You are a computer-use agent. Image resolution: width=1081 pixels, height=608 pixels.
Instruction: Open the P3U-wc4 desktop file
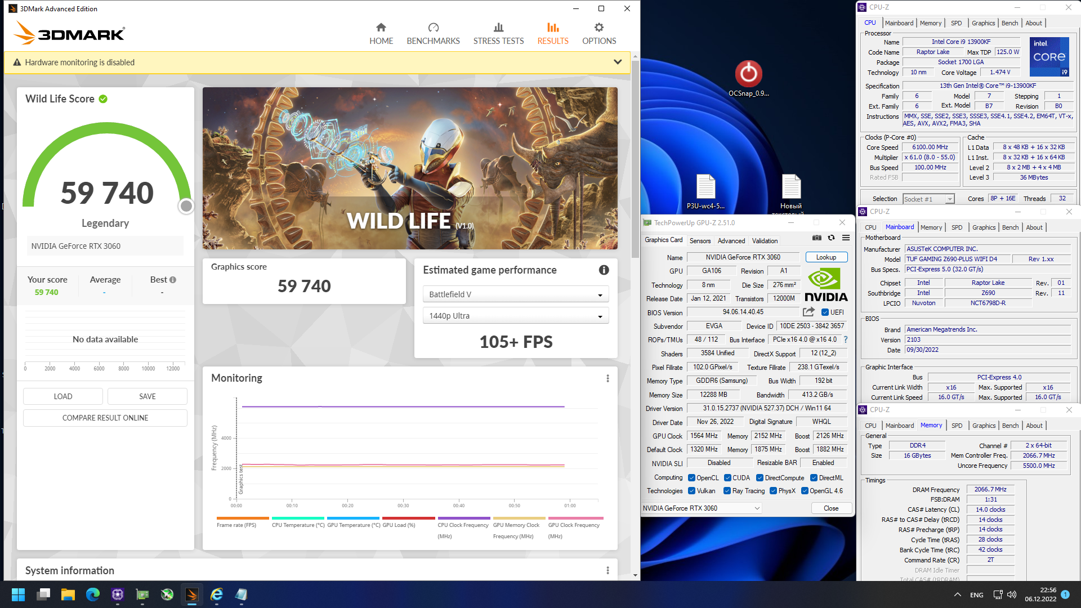705,191
